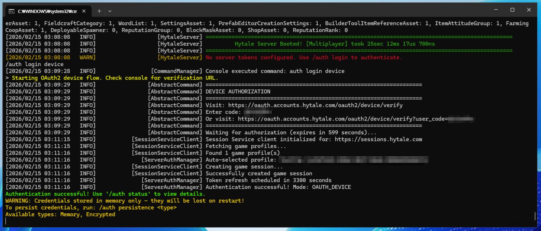Click 'Authentication successful! Mode: OAUTH_DEVICE' line
Screen dimensions: 541x231
pos(278,187)
